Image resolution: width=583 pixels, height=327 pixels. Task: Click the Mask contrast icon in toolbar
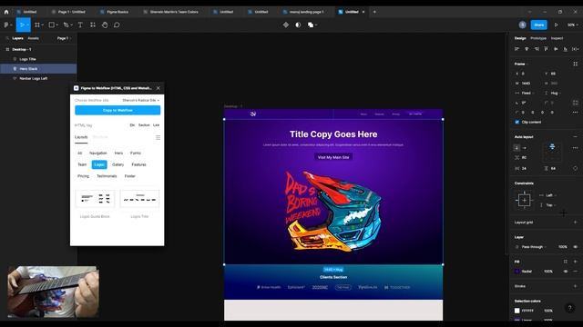point(298,25)
